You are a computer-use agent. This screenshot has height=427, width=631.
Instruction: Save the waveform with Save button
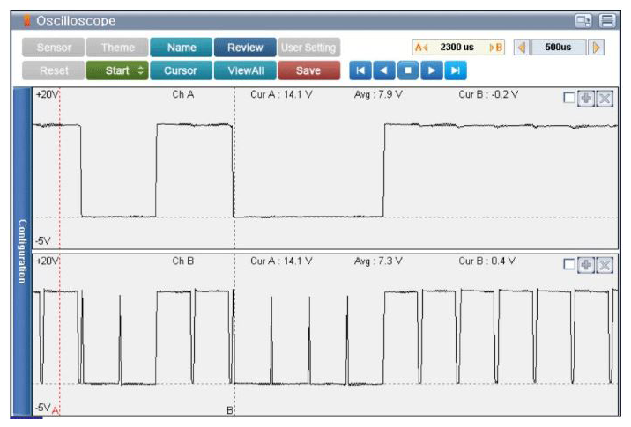tap(308, 70)
